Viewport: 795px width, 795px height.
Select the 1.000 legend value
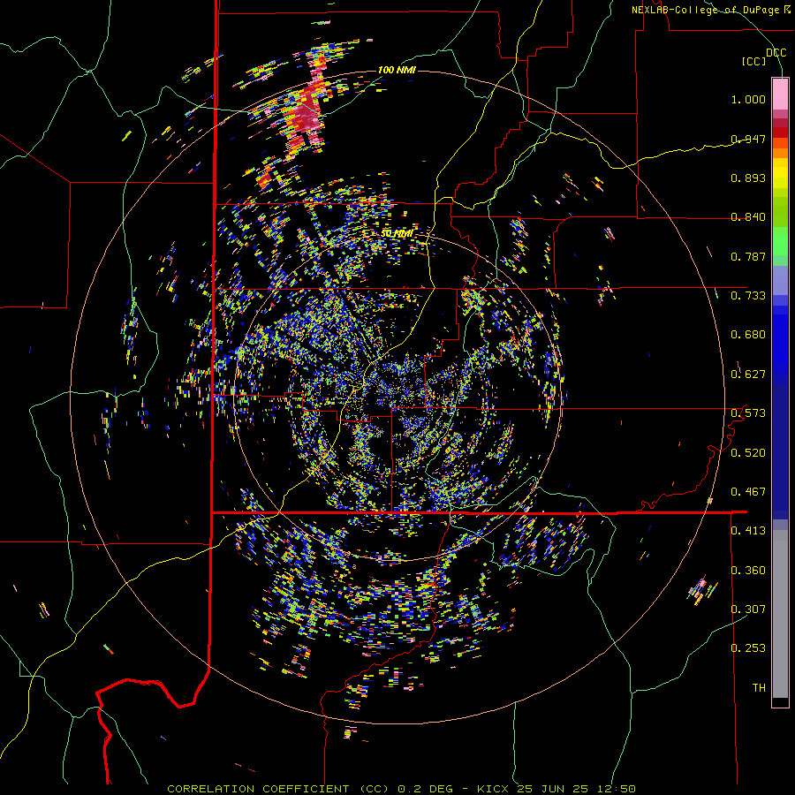(748, 99)
